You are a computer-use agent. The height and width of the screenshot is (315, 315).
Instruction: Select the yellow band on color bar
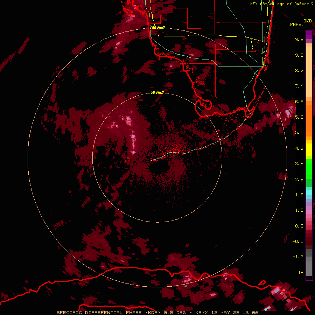point(309,150)
